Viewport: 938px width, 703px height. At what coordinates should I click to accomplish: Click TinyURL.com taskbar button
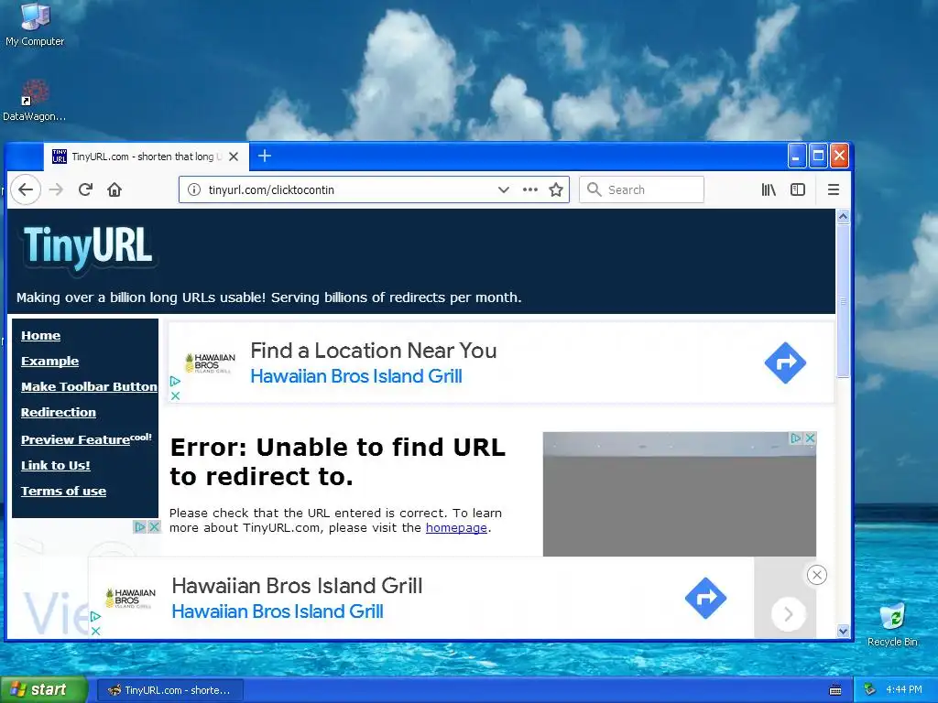pos(169,690)
